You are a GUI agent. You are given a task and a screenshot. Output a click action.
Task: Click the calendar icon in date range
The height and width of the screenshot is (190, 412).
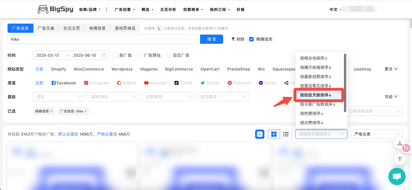tap(104, 55)
